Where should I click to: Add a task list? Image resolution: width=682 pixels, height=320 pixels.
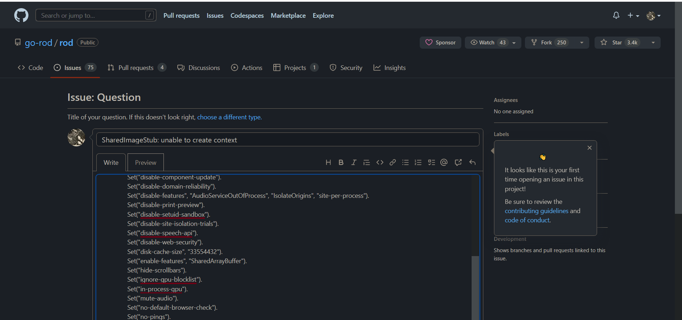431,162
